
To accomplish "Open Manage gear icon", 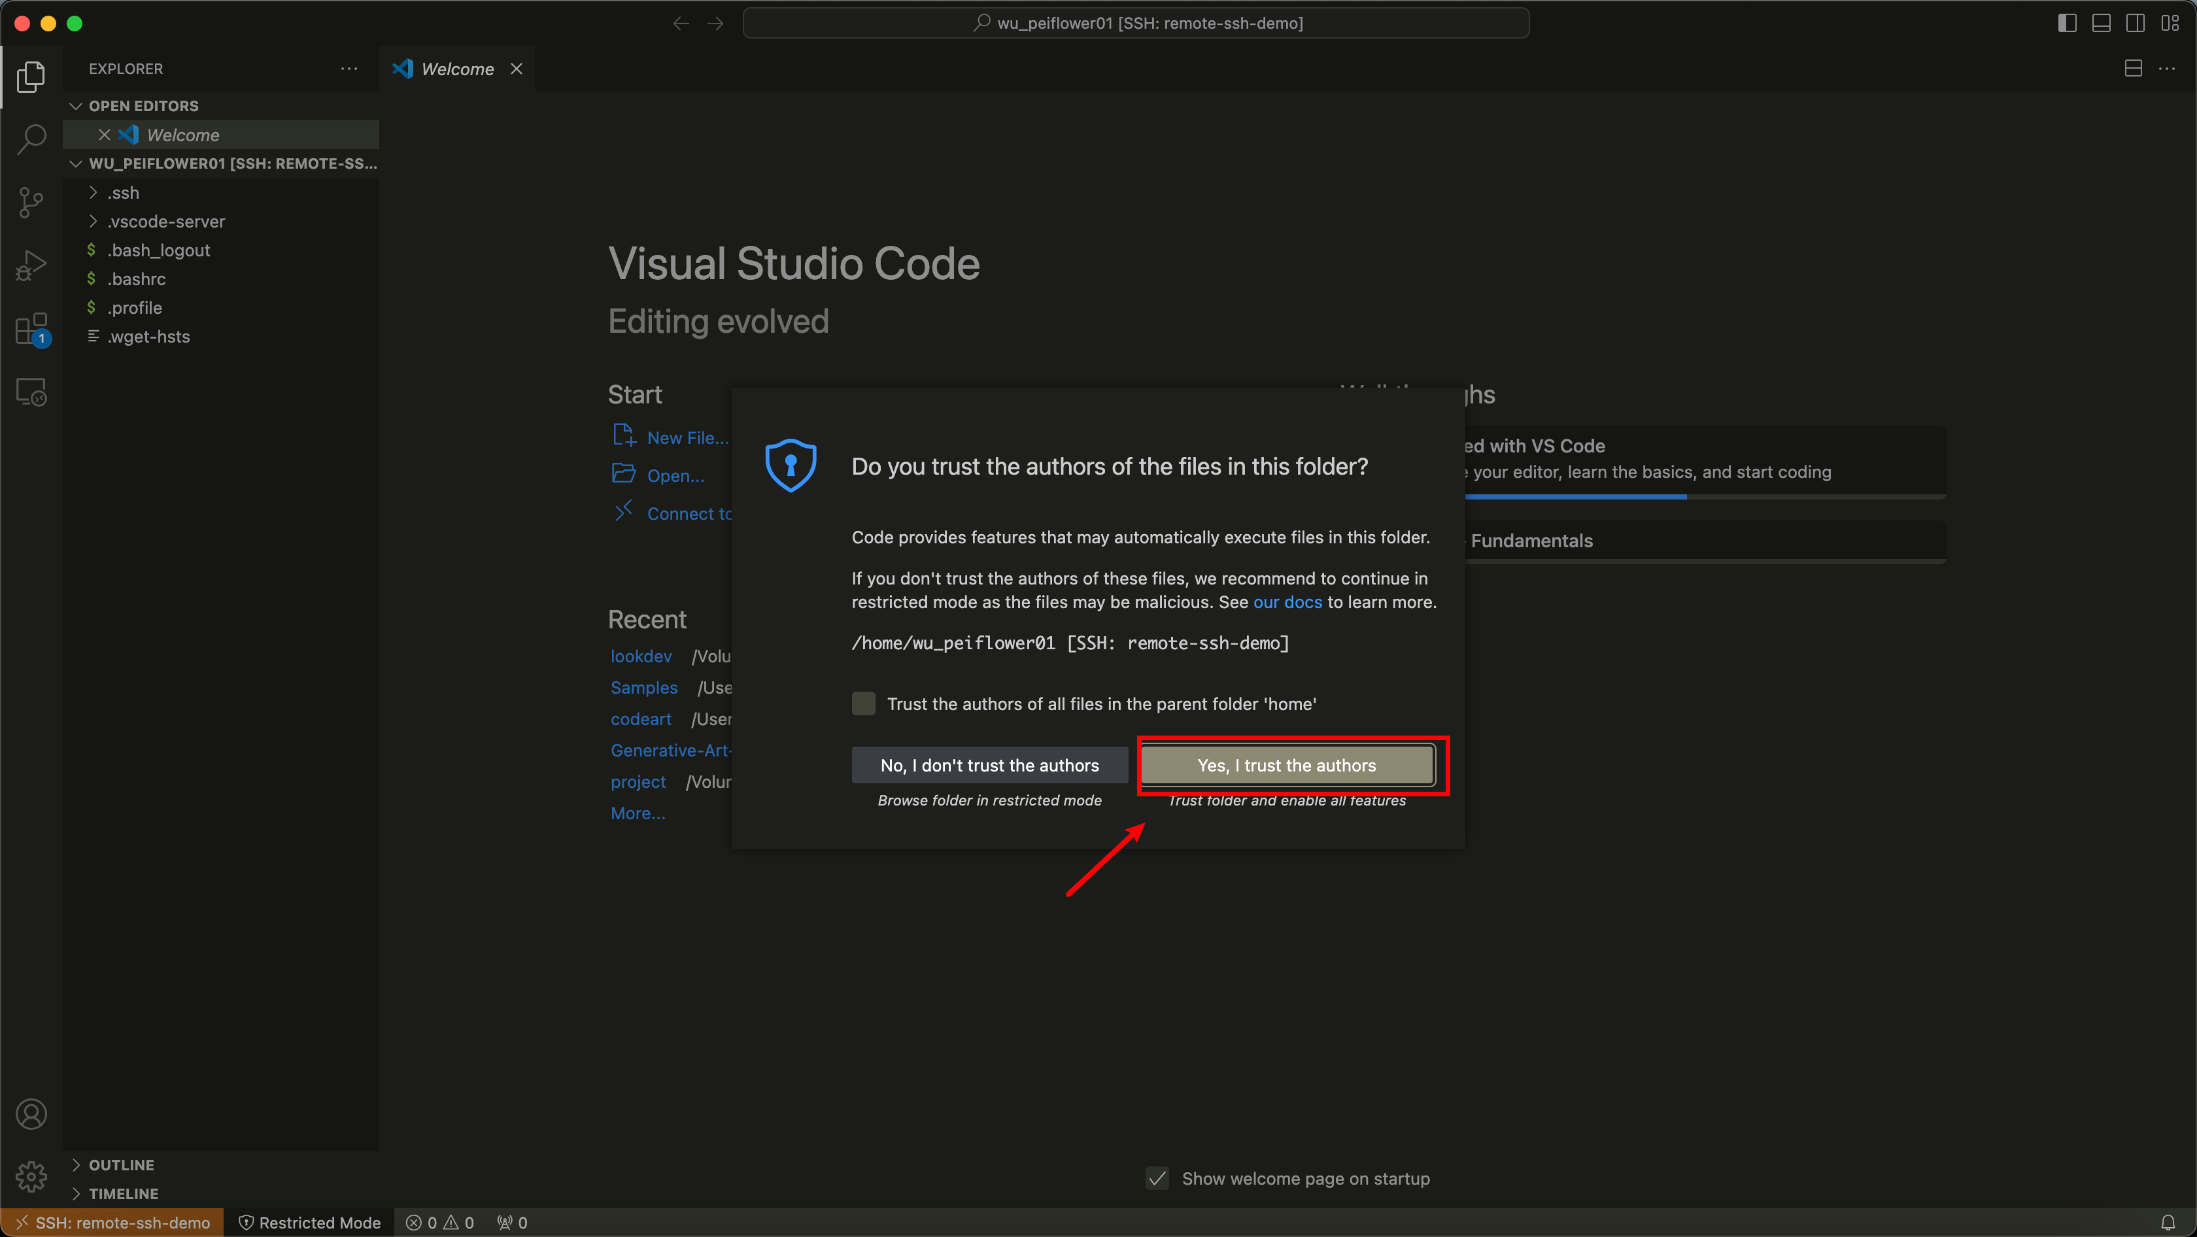I will pos(31,1176).
